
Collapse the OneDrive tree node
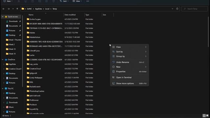point(3,60)
